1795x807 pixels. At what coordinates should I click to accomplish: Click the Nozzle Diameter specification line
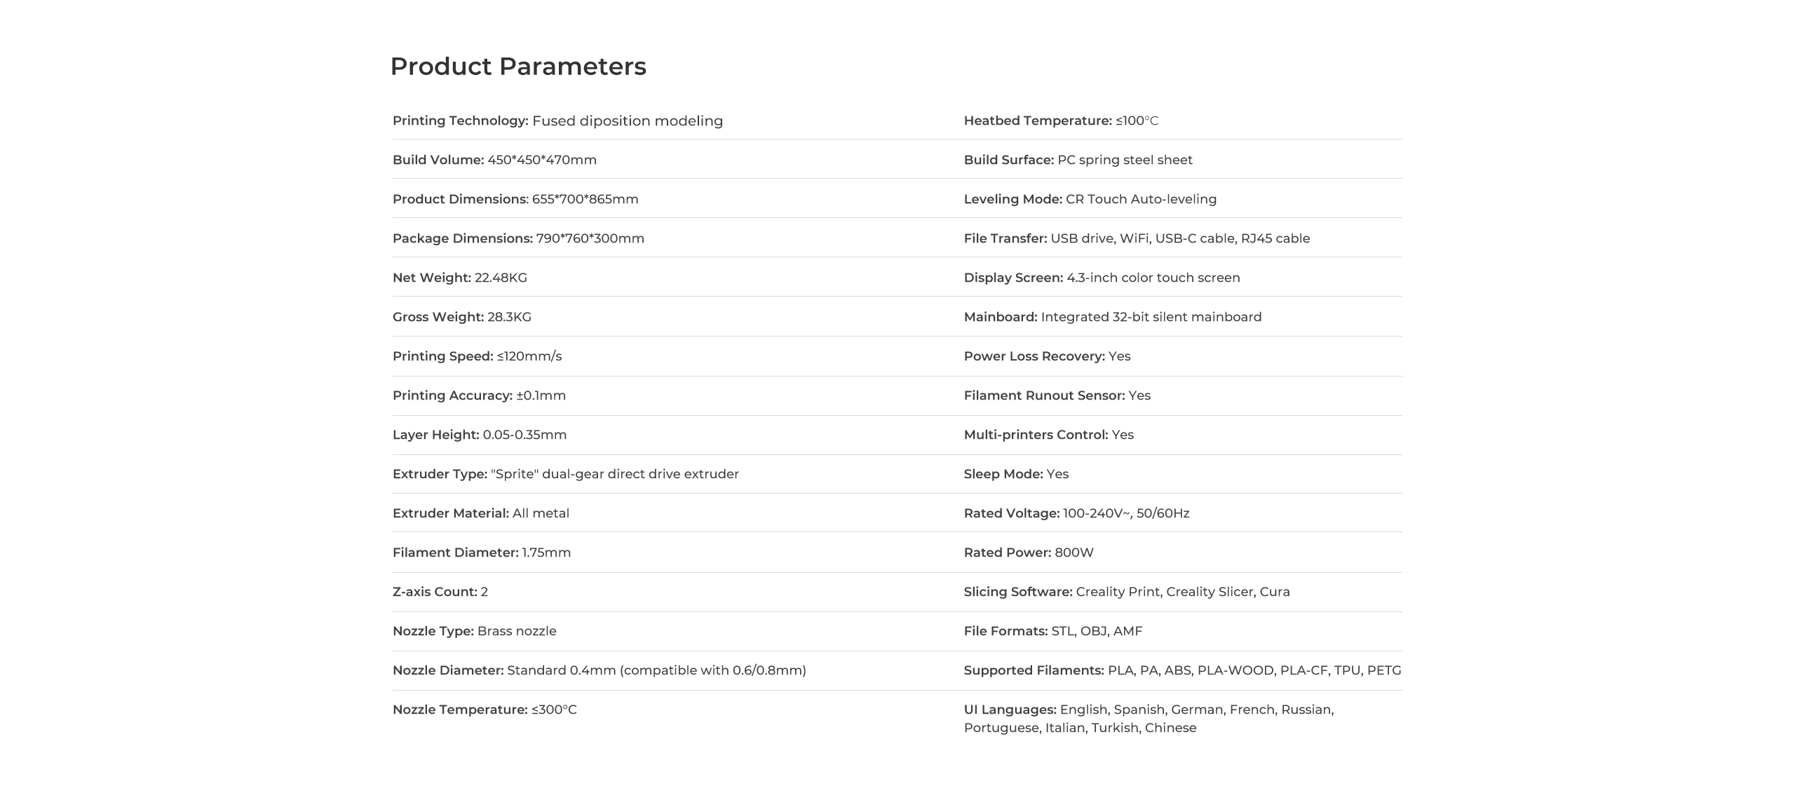599,670
